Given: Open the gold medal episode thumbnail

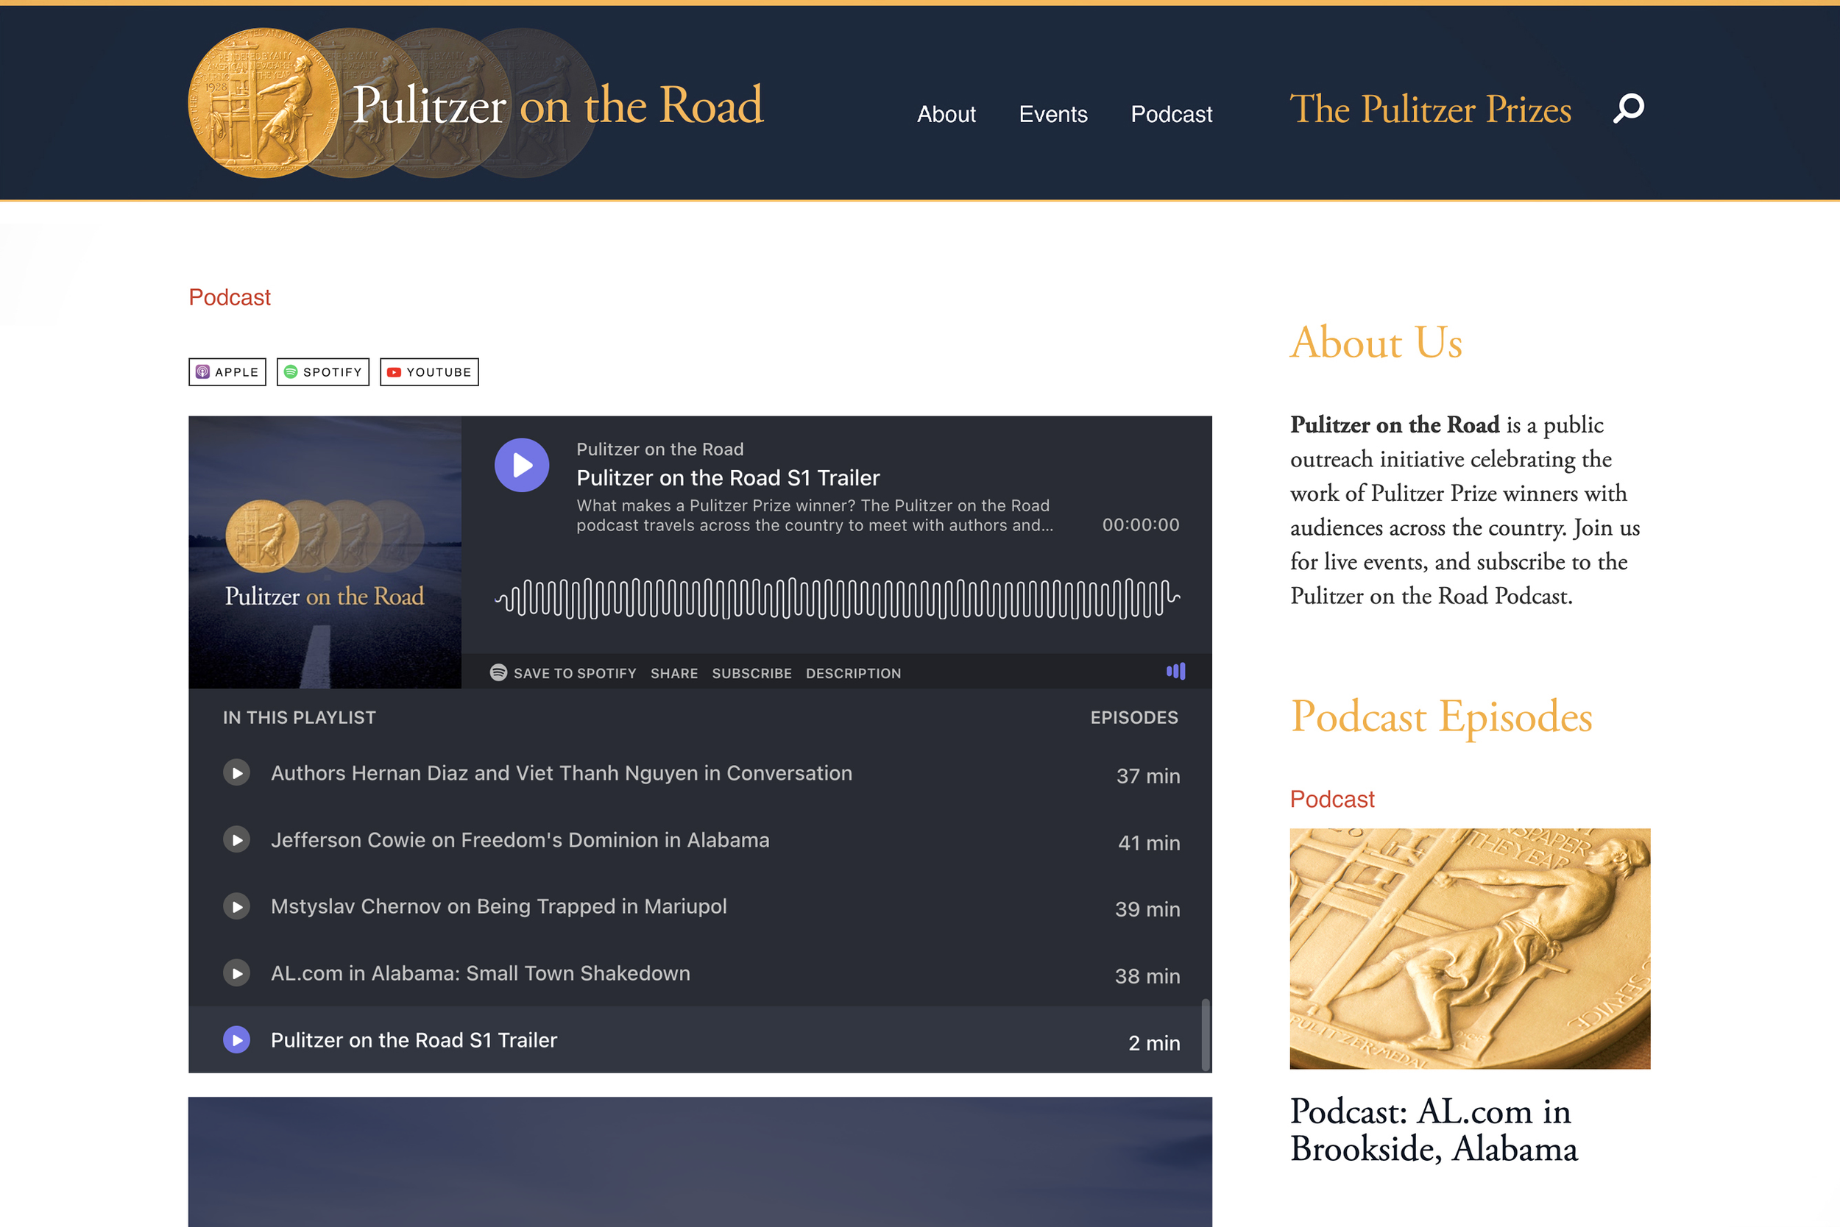Looking at the screenshot, I should [1470, 948].
